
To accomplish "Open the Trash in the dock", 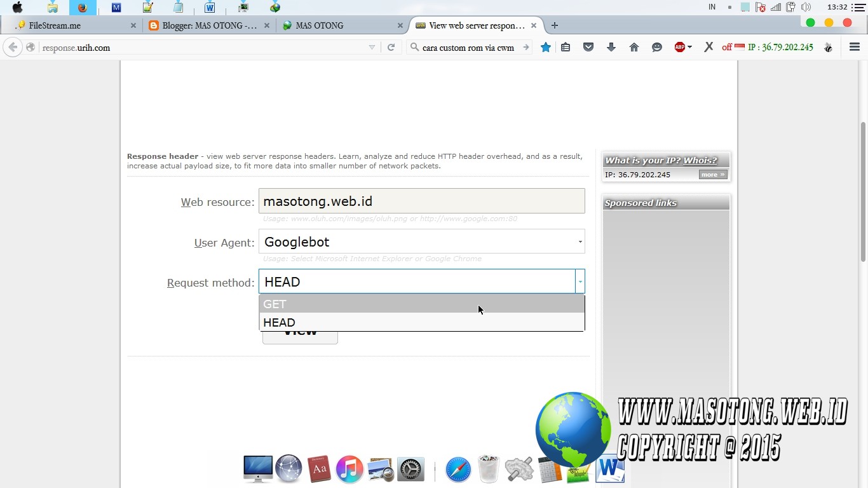I will (x=489, y=469).
